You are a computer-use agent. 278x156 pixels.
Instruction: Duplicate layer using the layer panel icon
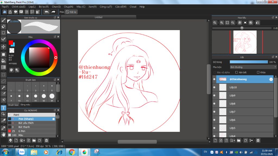tap(245, 141)
